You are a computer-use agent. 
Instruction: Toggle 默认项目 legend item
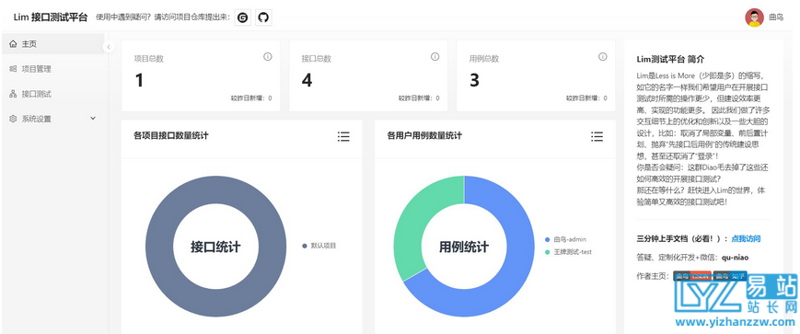tap(319, 246)
